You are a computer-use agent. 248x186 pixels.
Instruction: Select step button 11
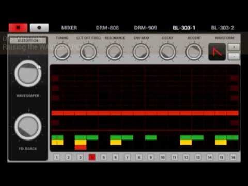tap(174, 157)
